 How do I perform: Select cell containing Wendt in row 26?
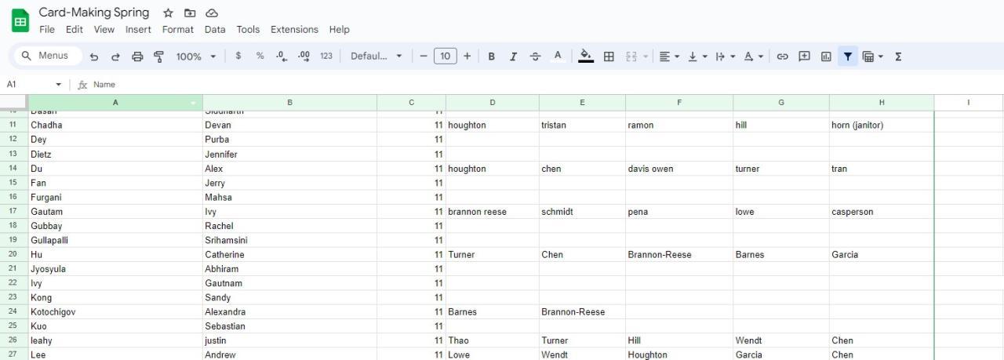pos(781,340)
